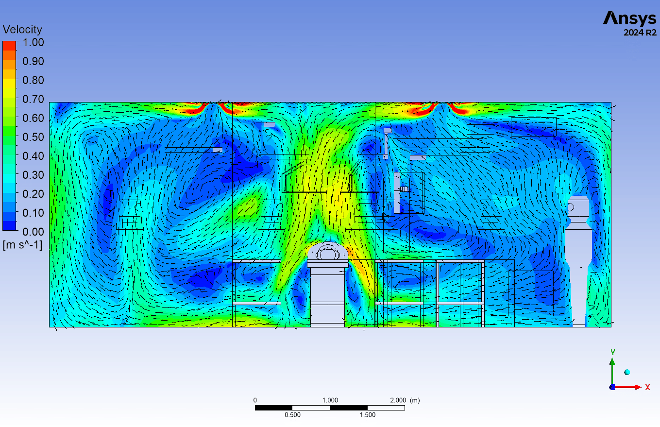Click the blue origin point of the axis triad
This screenshot has width=660, height=427.
point(612,387)
